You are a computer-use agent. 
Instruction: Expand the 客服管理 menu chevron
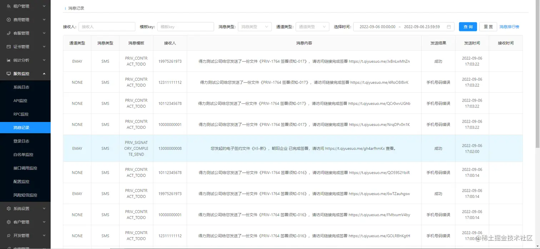(x=44, y=33)
